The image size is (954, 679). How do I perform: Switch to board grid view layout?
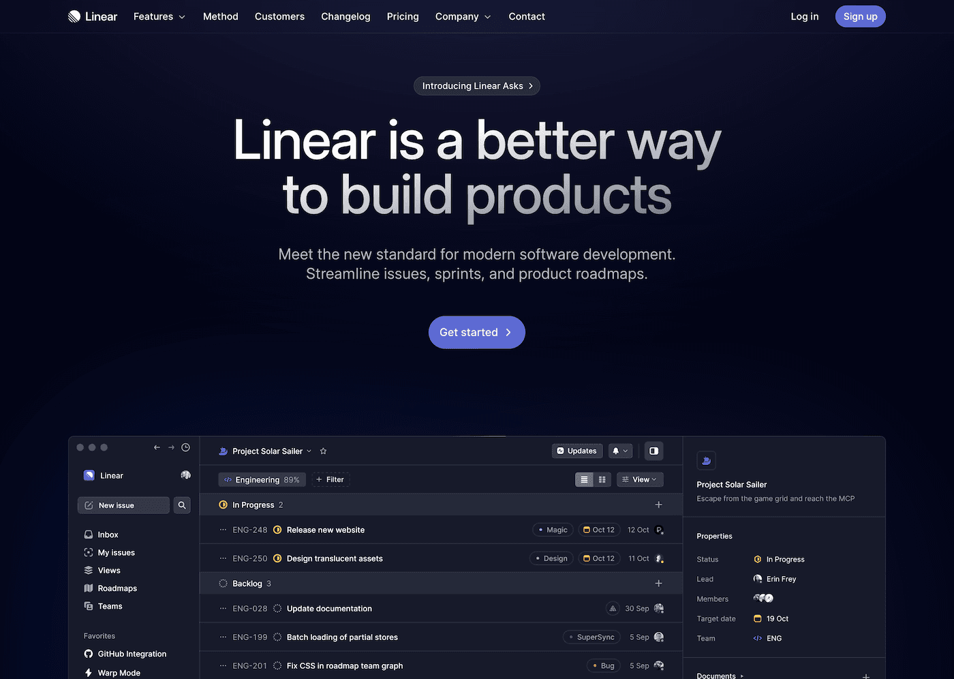tap(602, 479)
